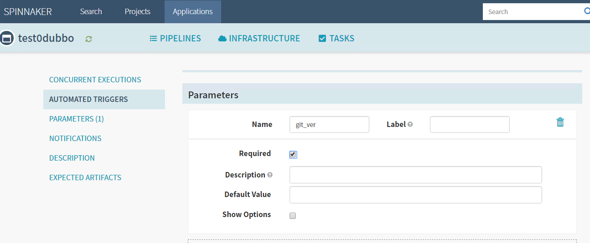The width and height of the screenshot is (590, 243).
Task: Click the help icon next to Description
Action: point(270,175)
